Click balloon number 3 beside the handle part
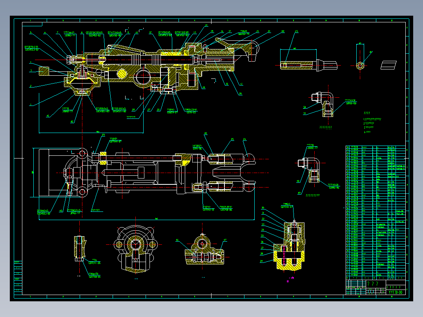Screen dimensions: 423x317 (x=31, y=71)
